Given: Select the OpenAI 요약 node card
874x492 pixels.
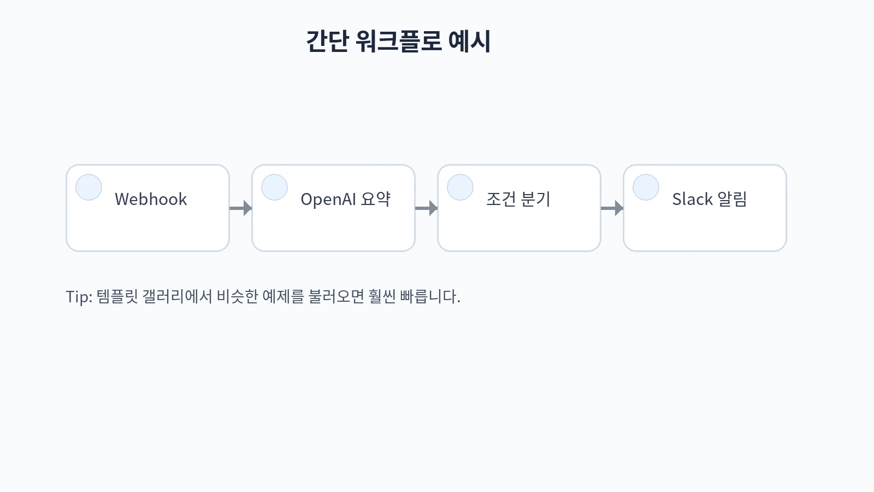Looking at the screenshot, I should tap(333, 230).
